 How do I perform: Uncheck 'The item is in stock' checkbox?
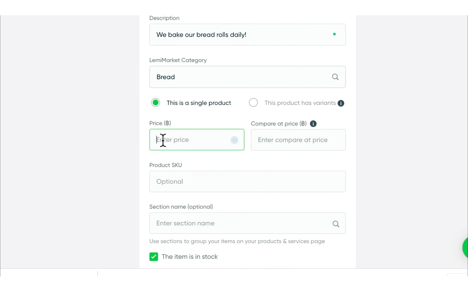click(x=154, y=257)
